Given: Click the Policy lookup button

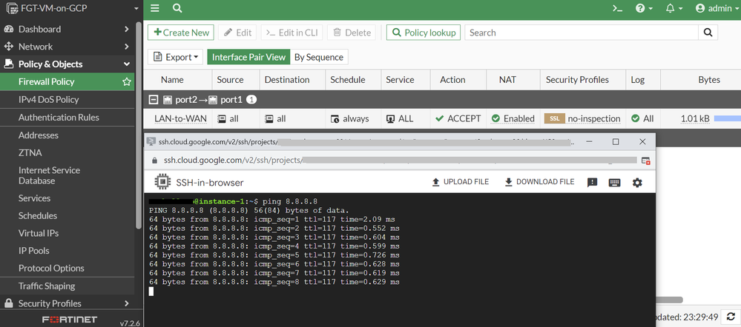Looking at the screenshot, I should click(424, 33).
